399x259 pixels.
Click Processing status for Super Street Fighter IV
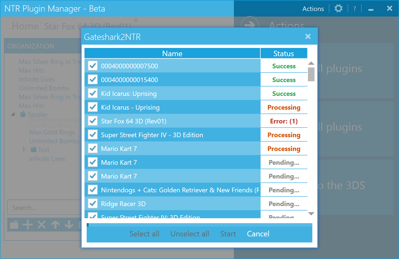click(284, 135)
